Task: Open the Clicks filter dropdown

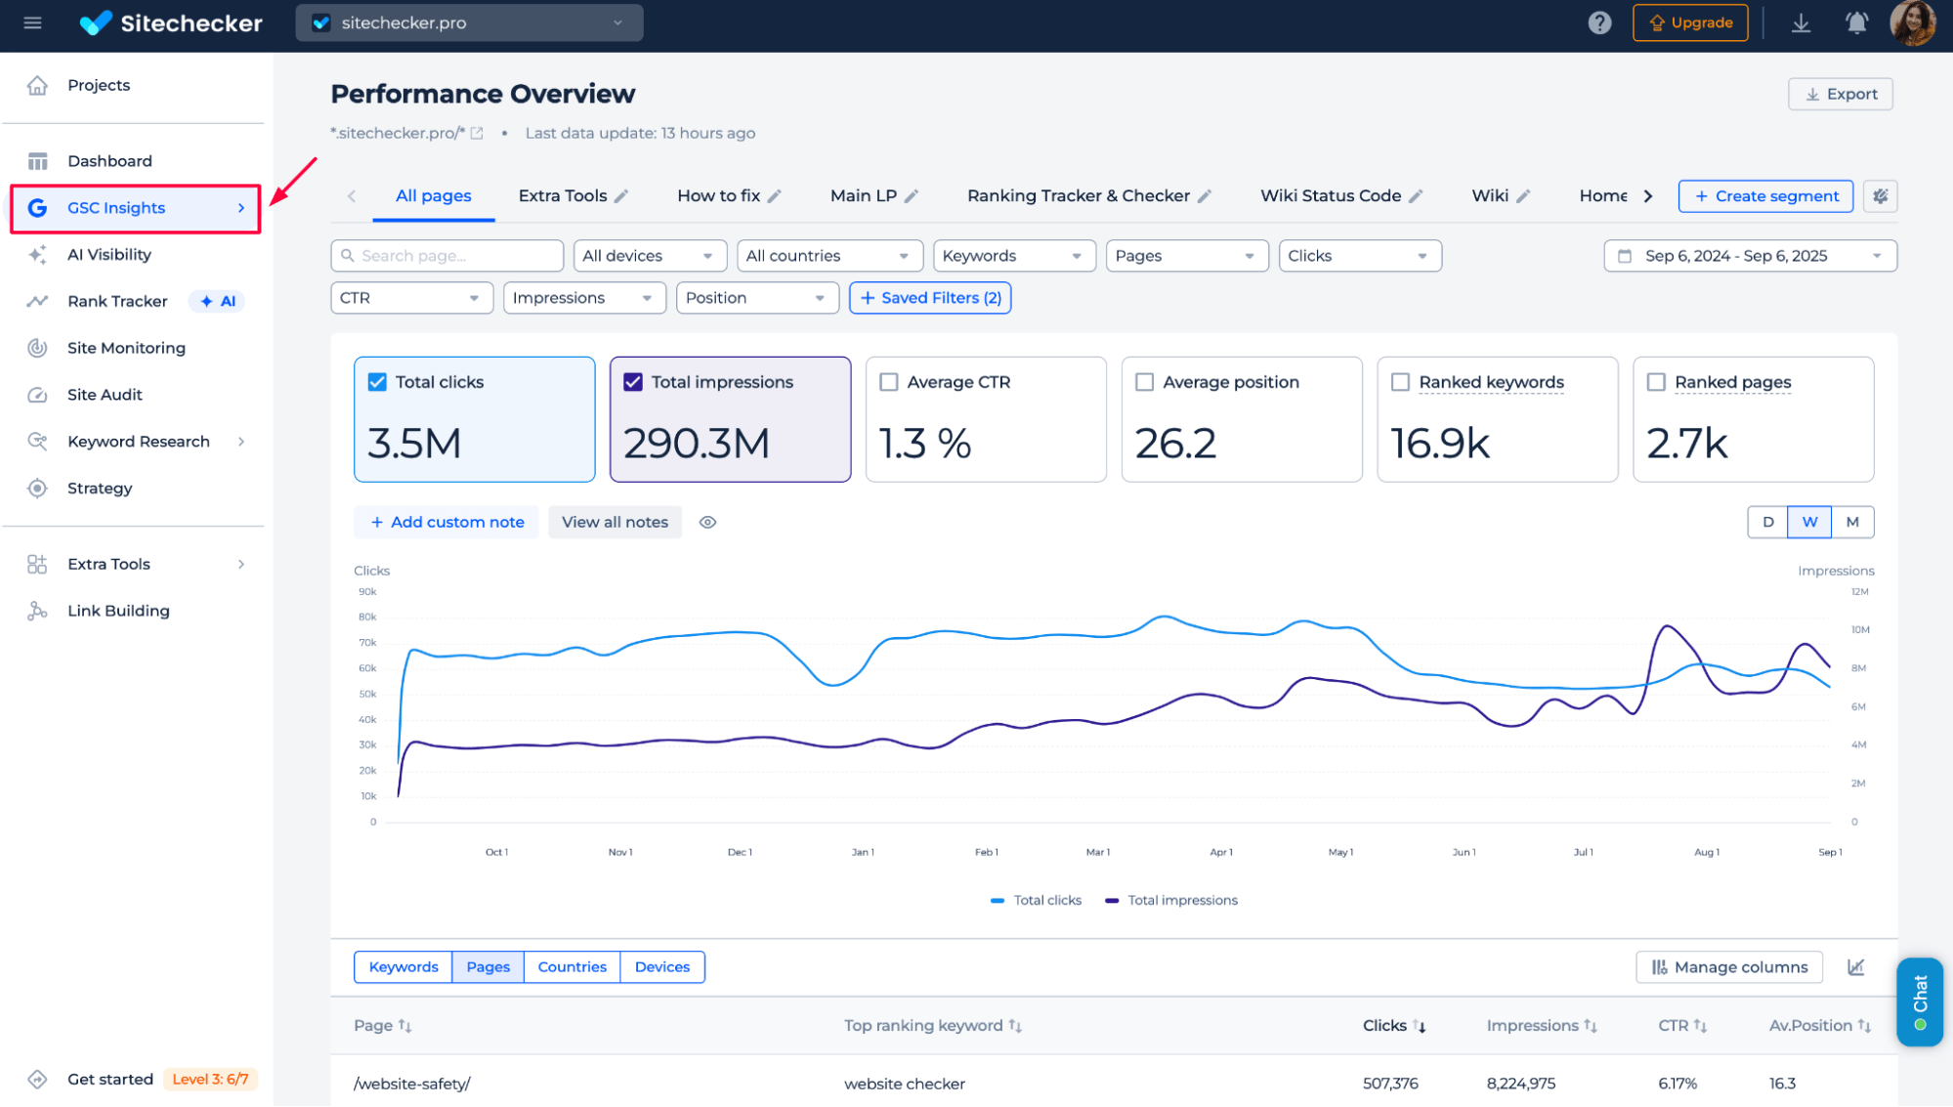Action: coord(1360,256)
